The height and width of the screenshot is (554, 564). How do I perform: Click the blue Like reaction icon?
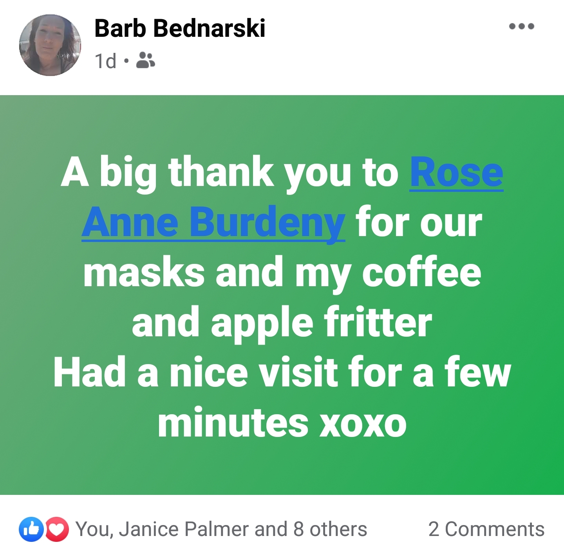pyautogui.click(x=31, y=529)
